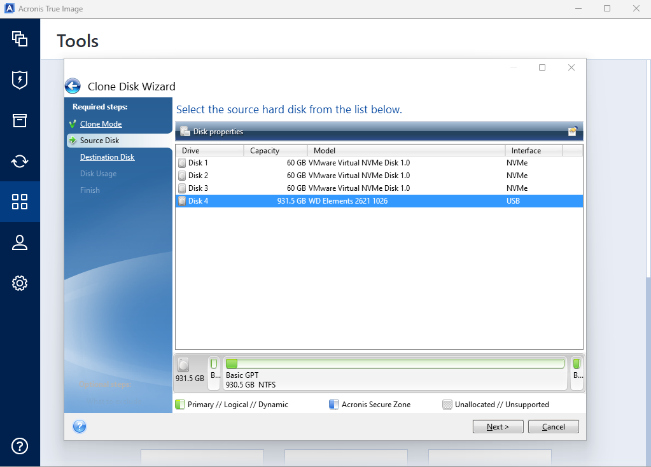Select the Tools section in the sidebar

click(x=20, y=202)
